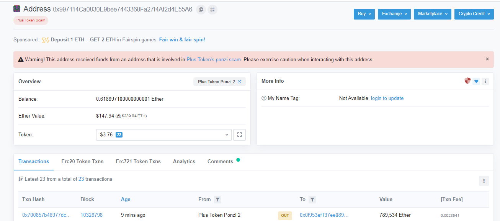Add address to favorites with the heart icon
The image size is (500, 221).
pyautogui.click(x=476, y=81)
